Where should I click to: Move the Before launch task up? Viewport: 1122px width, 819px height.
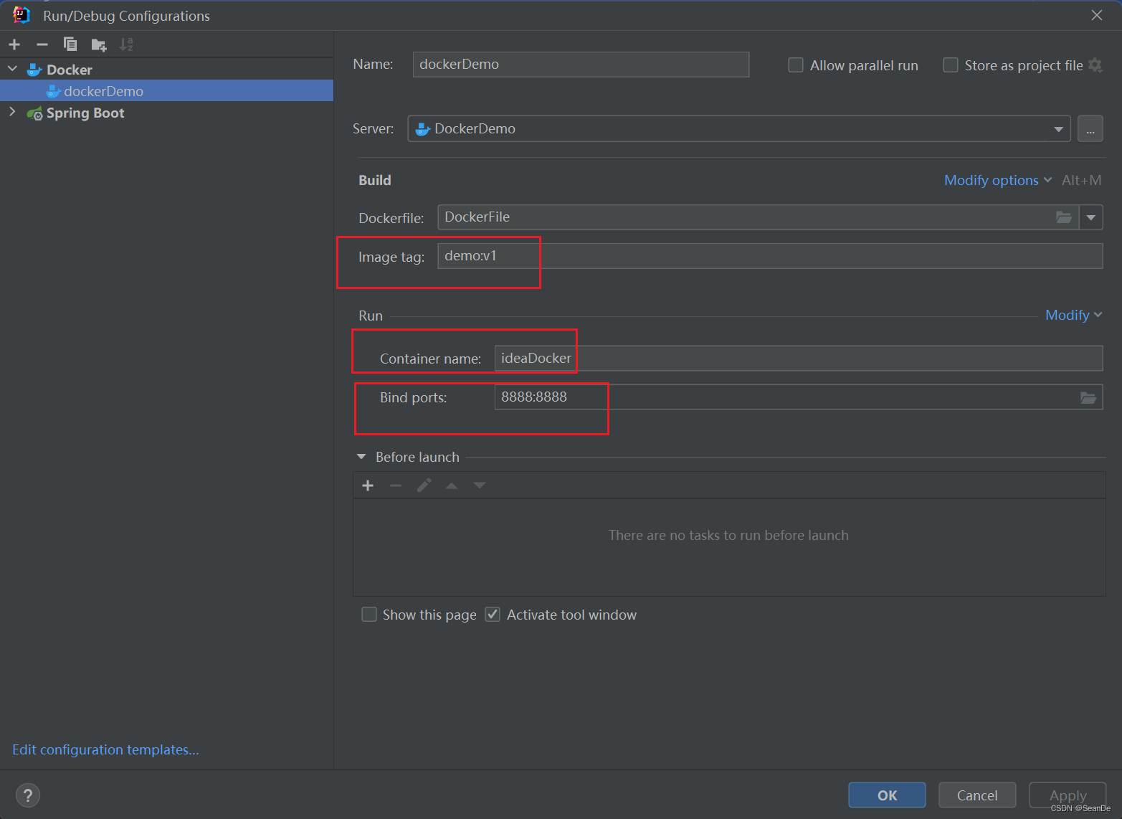[x=452, y=486]
